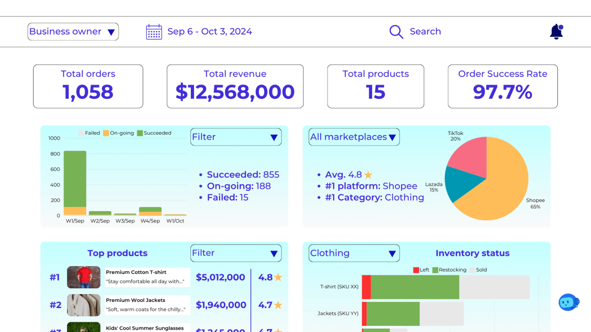Click the Search field
591x332 pixels.
click(425, 32)
